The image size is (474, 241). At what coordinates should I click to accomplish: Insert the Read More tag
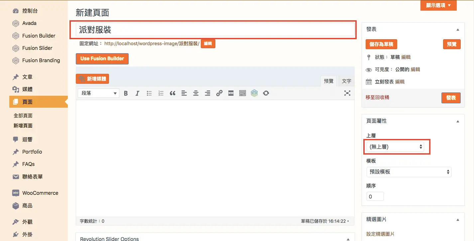point(231,93)
